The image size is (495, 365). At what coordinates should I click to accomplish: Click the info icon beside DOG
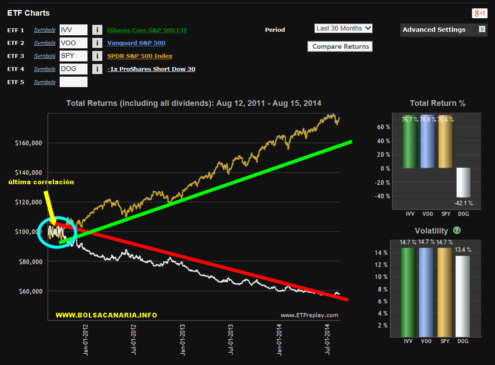click(97, 69)
